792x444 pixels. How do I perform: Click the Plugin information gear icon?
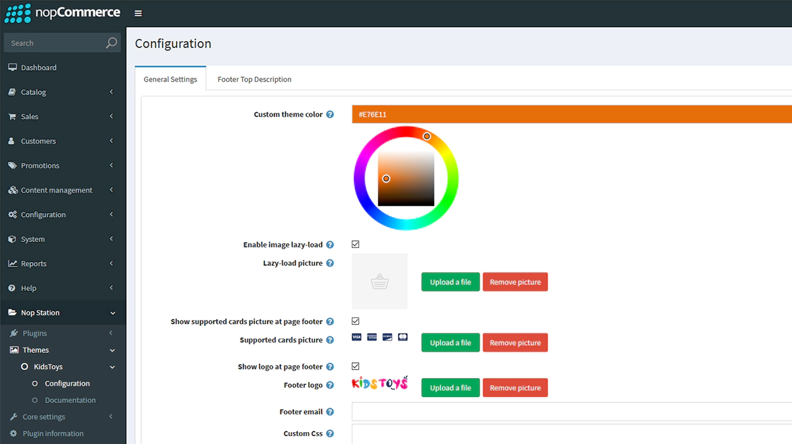click(13, 433)
